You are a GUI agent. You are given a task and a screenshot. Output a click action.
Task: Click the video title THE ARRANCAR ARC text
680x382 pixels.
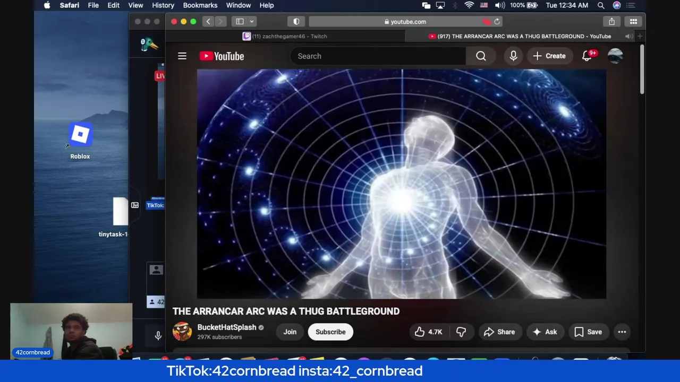pos(286,311)
